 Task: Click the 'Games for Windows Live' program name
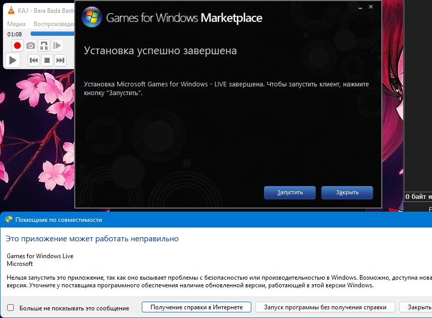pos(40,256)
